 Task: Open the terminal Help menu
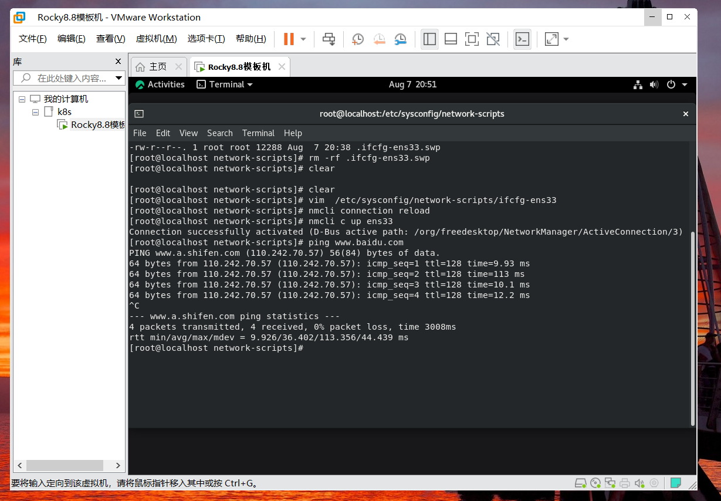pos(293,133)
